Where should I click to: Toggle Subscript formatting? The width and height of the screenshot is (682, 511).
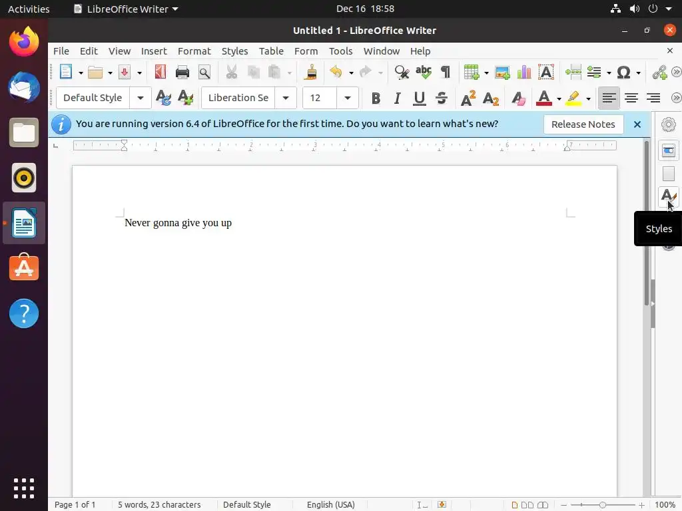coord(491,98)
